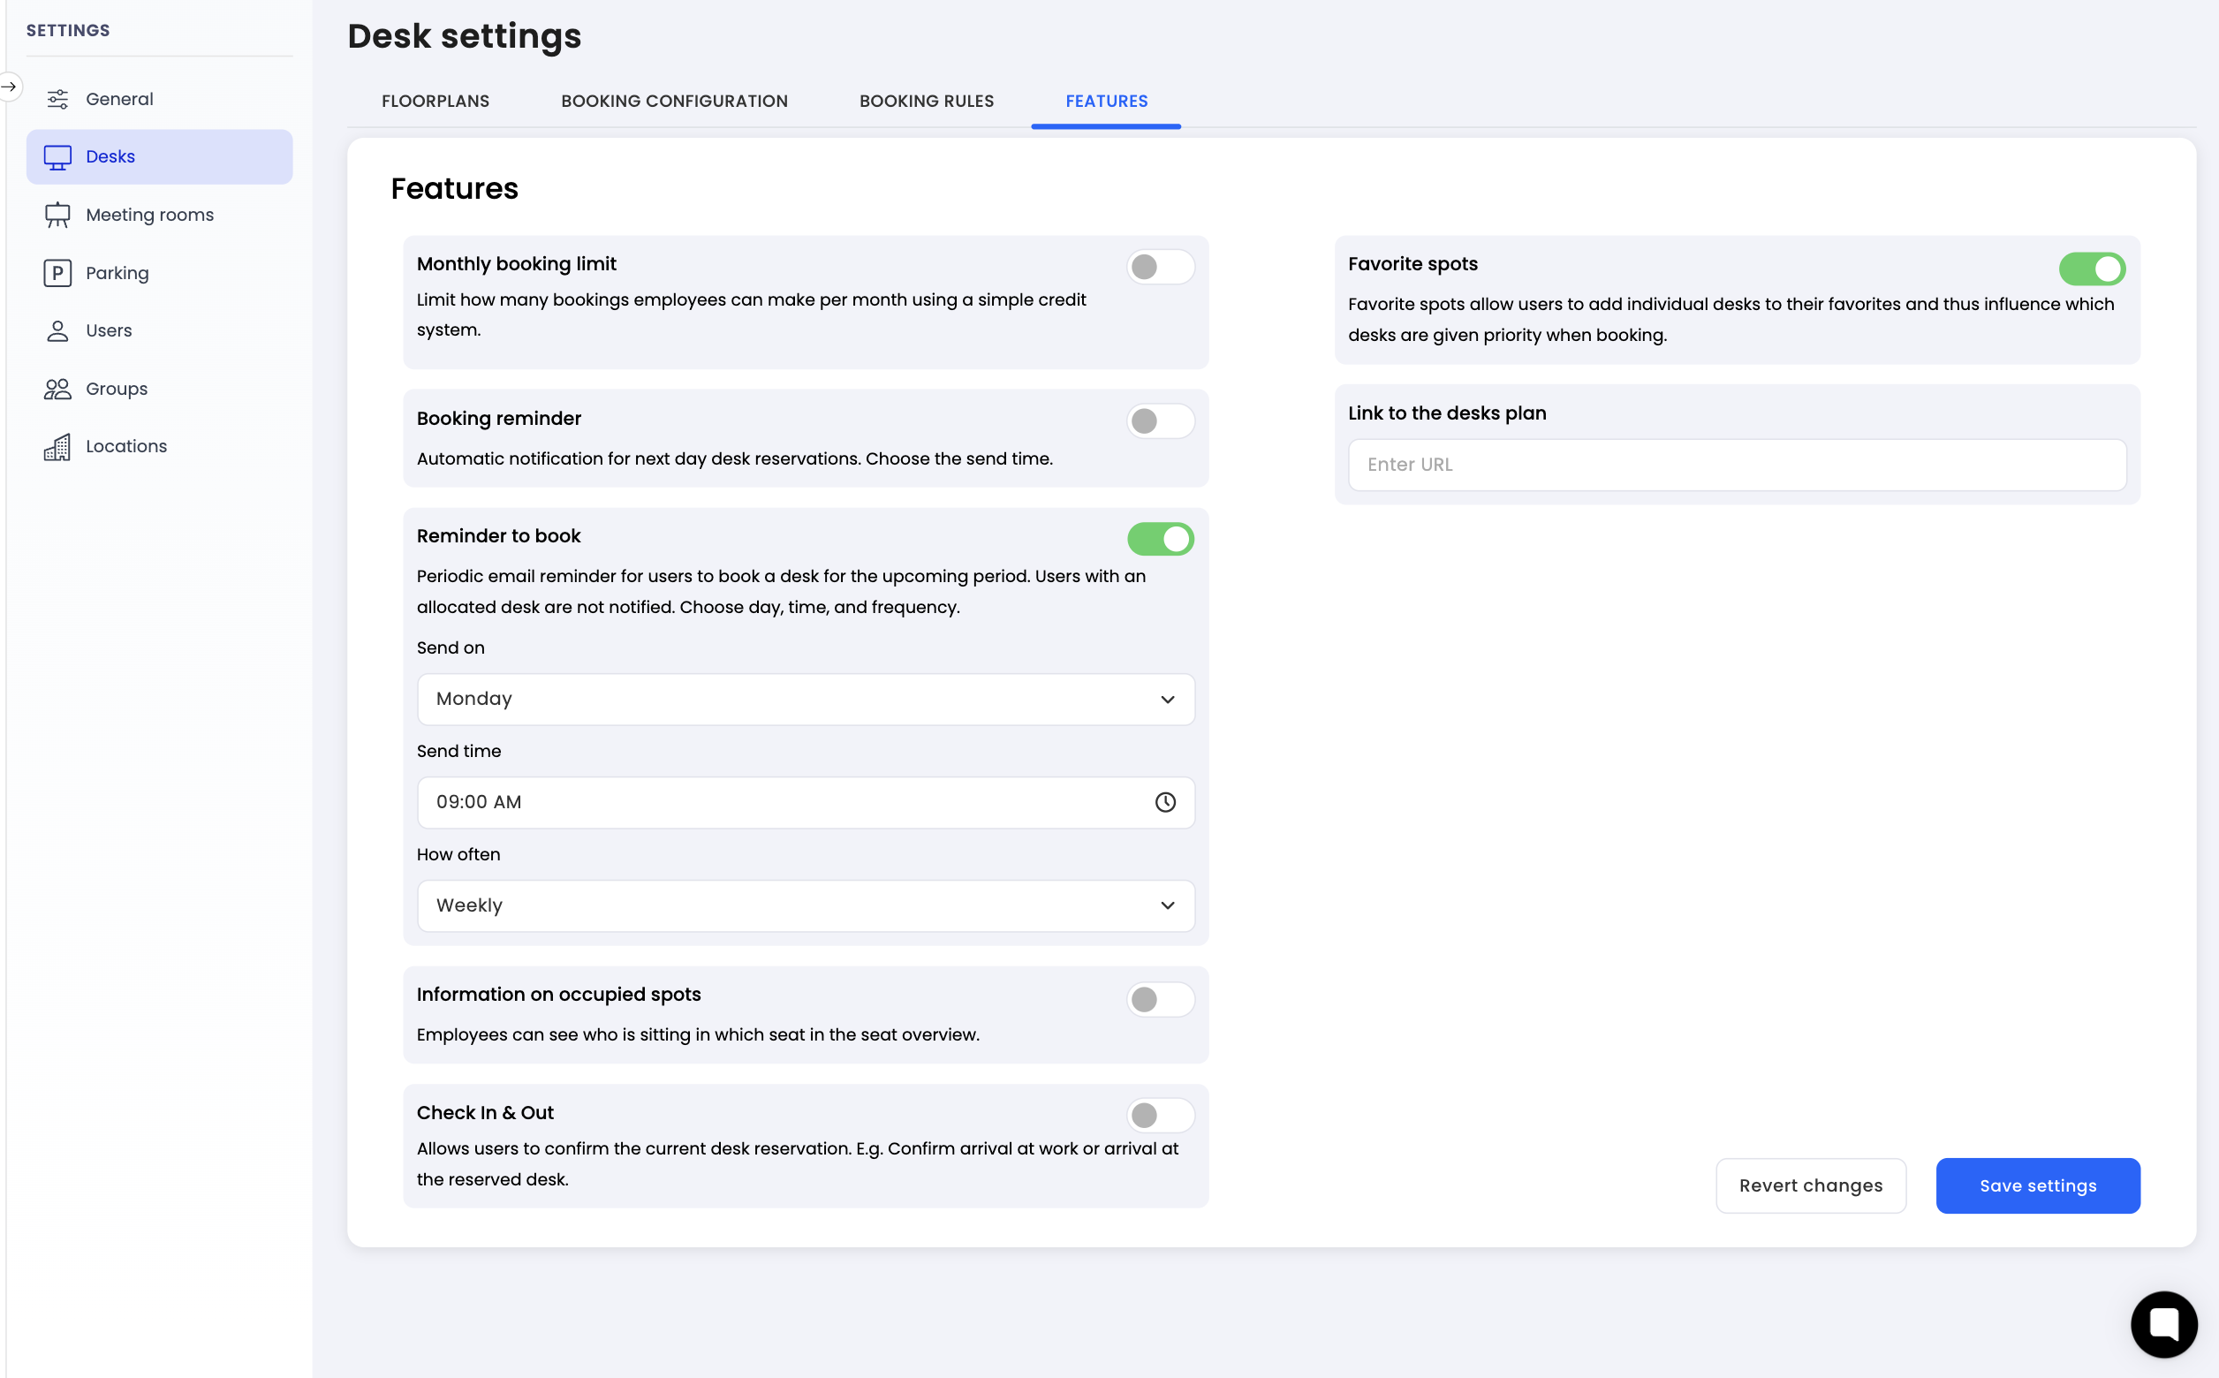Open the Floorplans tab

tap(435, 102)
